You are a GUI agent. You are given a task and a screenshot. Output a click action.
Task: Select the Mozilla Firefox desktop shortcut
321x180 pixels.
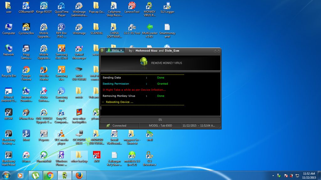pyautogui.click(x=44, y=73)
